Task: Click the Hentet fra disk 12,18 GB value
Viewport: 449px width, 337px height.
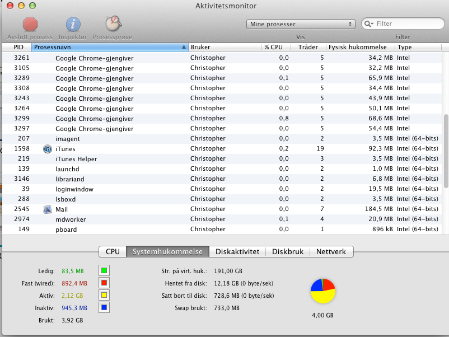Action: click(244, 283)
